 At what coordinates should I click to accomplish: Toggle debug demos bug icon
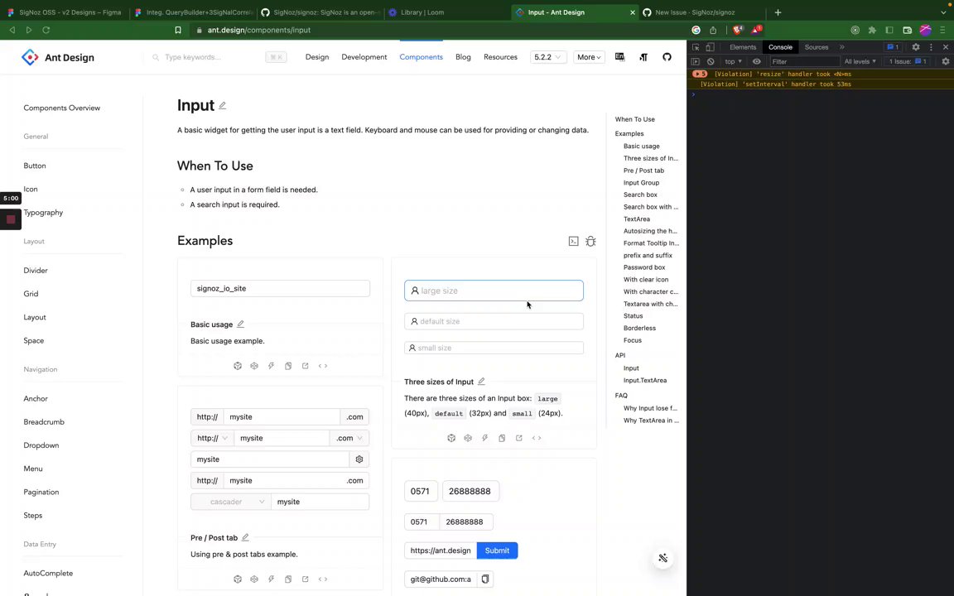(590, 242)
